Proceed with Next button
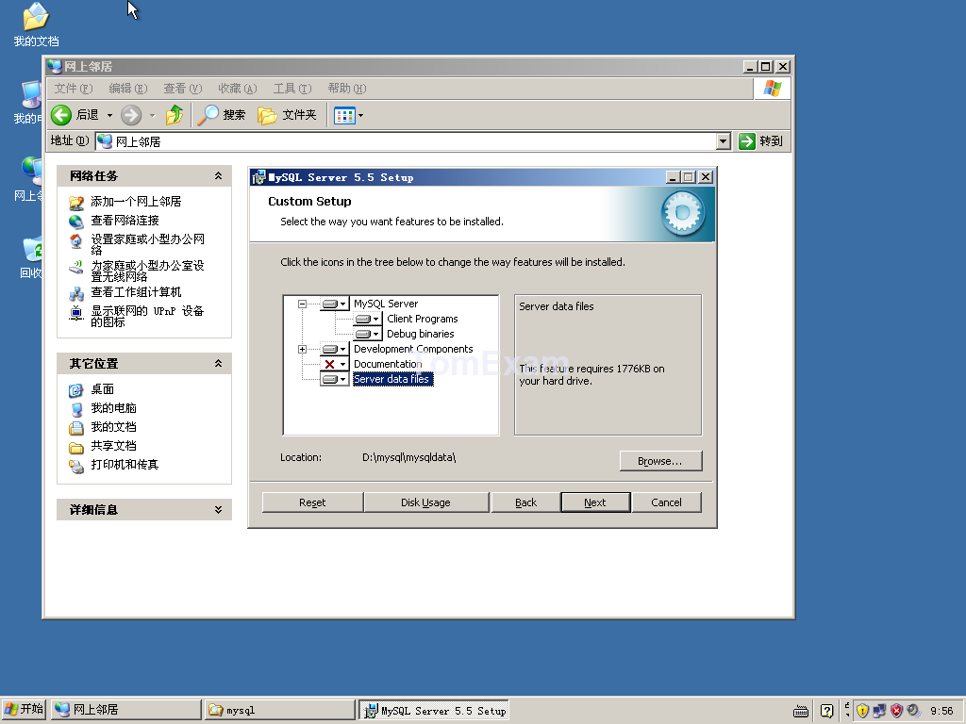This screenshot has width=966, height=724. coord(595,502)
